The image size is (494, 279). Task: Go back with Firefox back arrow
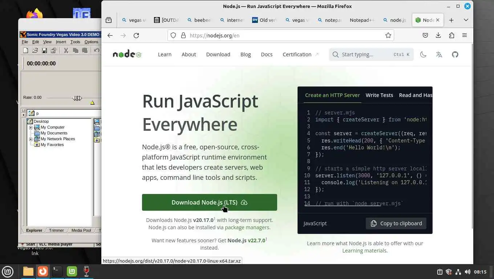click(x=110, y=35)
